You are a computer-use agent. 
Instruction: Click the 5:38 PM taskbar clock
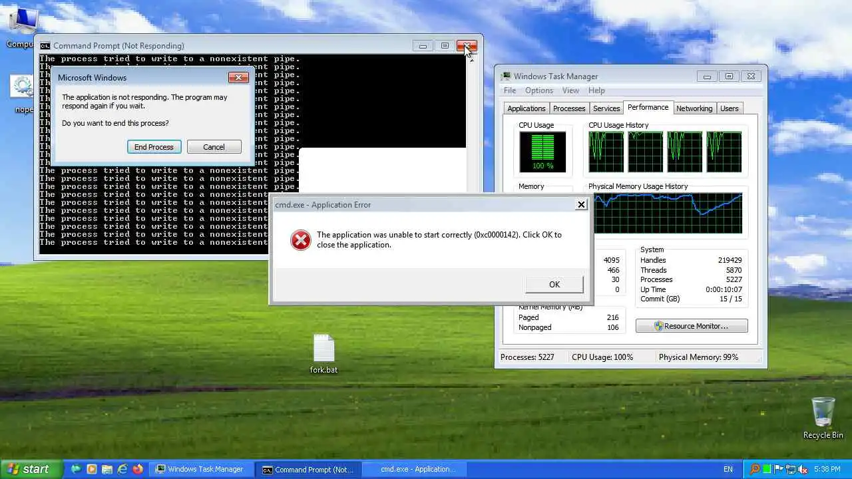coord(827,469)
